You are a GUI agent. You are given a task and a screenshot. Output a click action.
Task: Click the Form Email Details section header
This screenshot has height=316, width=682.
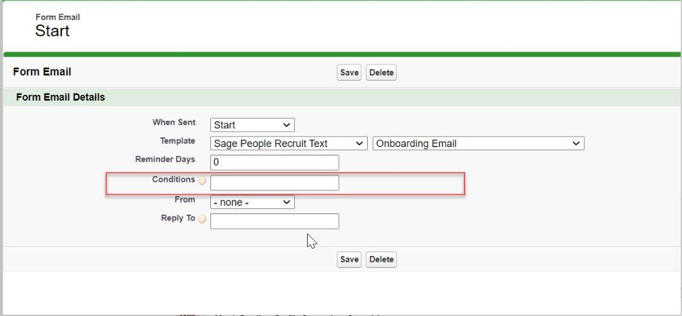click(x=60, y=97)
